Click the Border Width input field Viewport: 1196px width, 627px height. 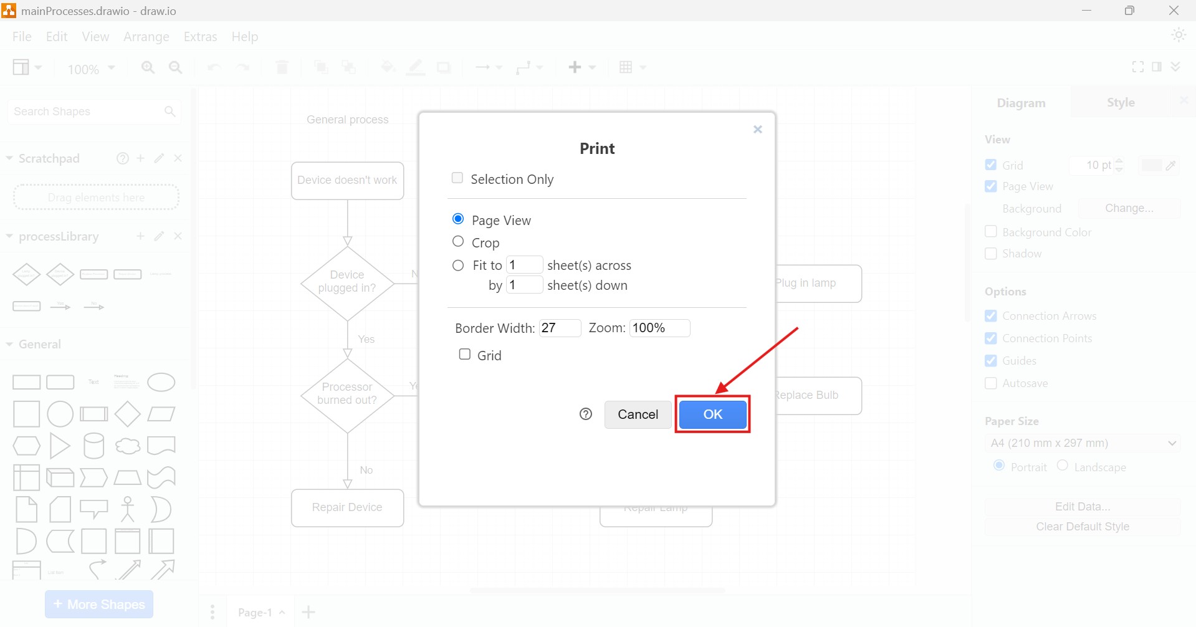pyautogui.click(x=559, y=328)
